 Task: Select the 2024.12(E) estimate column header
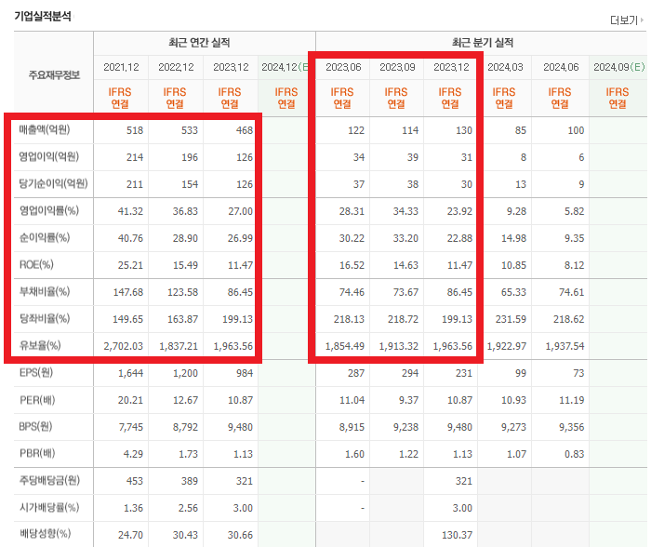tap(285, 67)
